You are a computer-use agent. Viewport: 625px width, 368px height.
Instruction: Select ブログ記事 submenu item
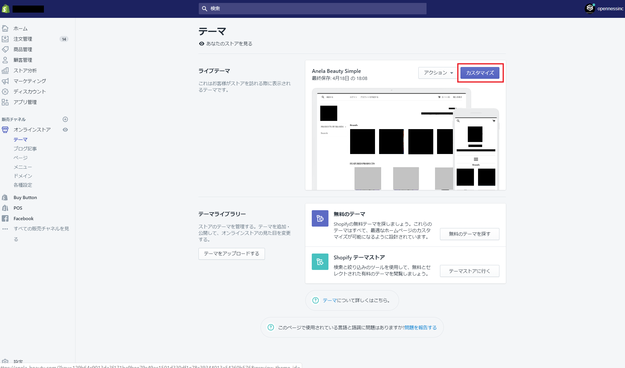[x=25, y=149]
